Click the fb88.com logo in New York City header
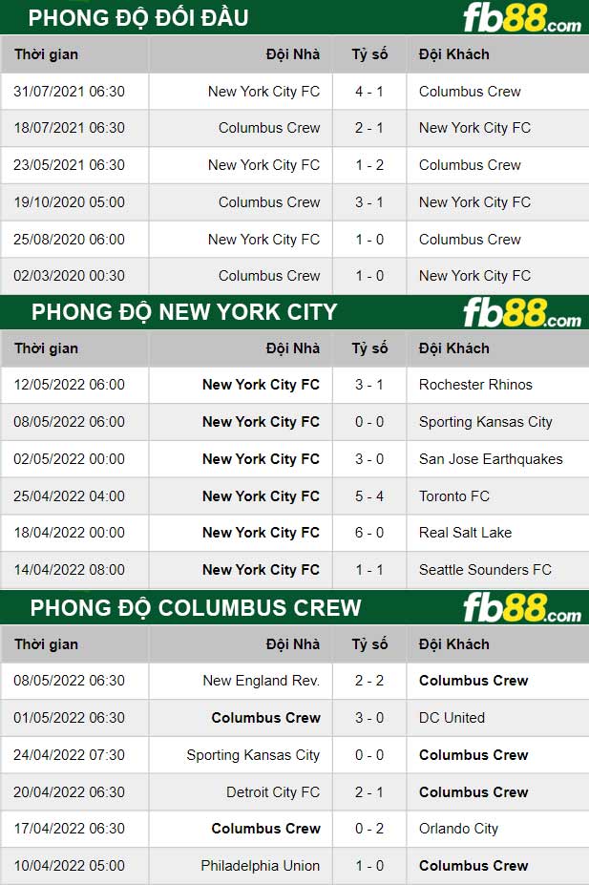 pos(521,312)
